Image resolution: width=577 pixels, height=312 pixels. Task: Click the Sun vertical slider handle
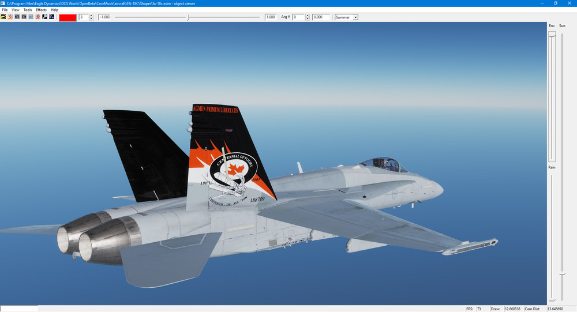tap(562, 275)
